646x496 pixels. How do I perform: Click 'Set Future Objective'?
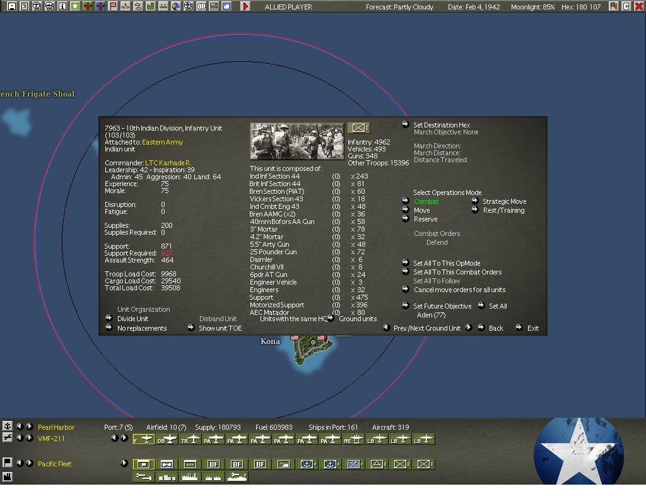pos(442,306)
